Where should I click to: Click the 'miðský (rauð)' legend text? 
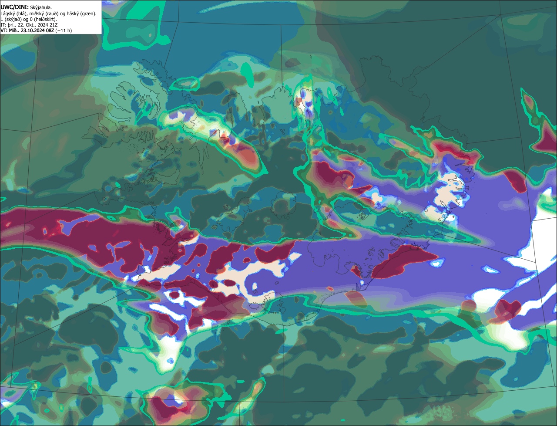(x=44, y=14)
